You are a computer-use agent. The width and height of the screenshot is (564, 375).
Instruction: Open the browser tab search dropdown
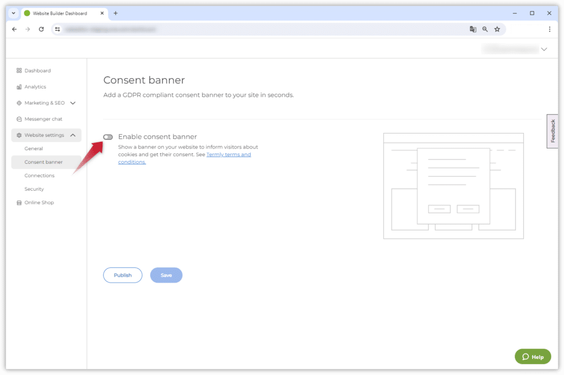click(x=13, y=13)
